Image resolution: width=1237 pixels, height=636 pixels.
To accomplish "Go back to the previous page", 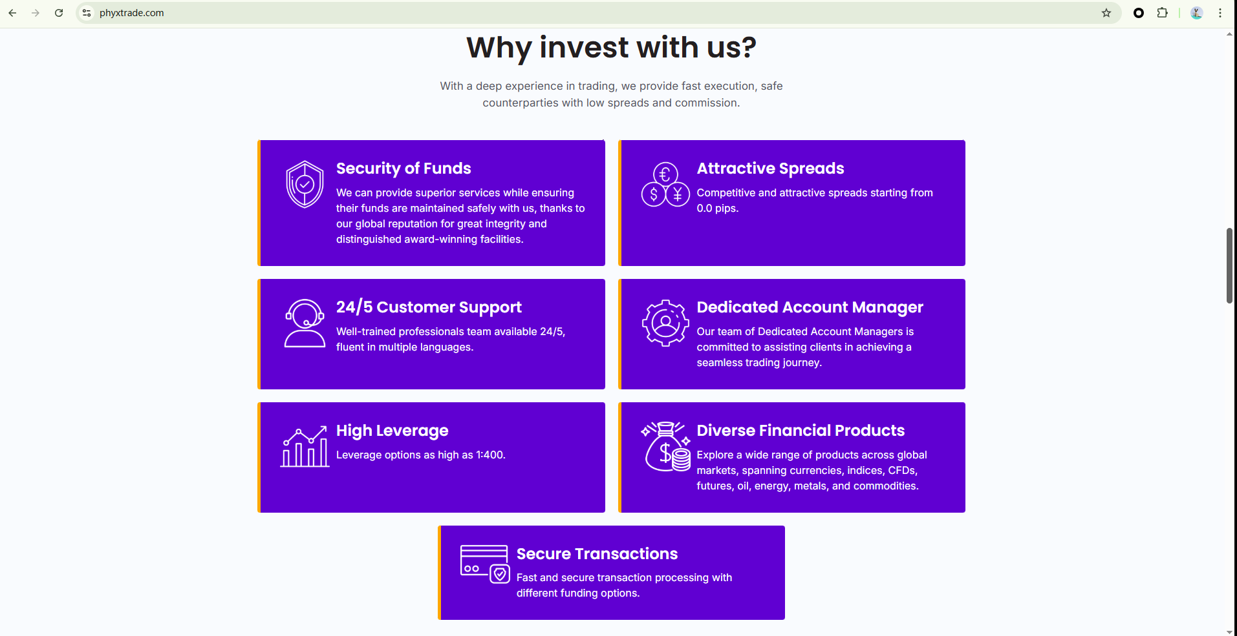I will [x=12, y=13].
